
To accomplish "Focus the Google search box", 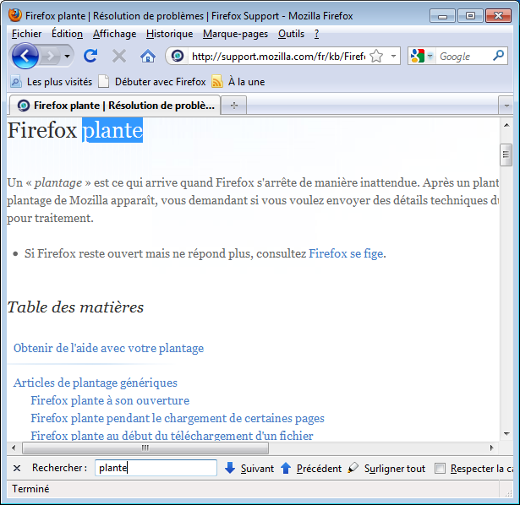I will [464, 57].
